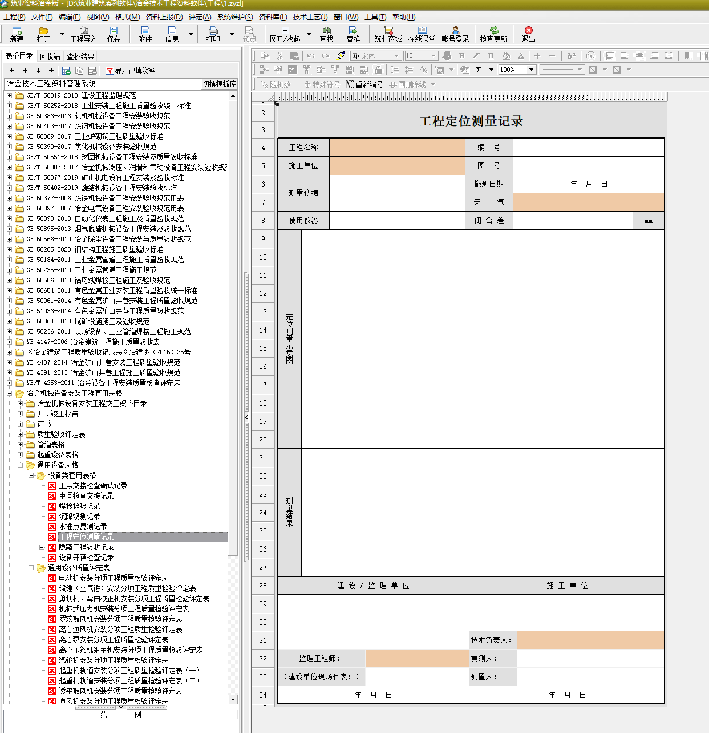
Task: Click the 随机数 random number button
Action: click(276, 84)
